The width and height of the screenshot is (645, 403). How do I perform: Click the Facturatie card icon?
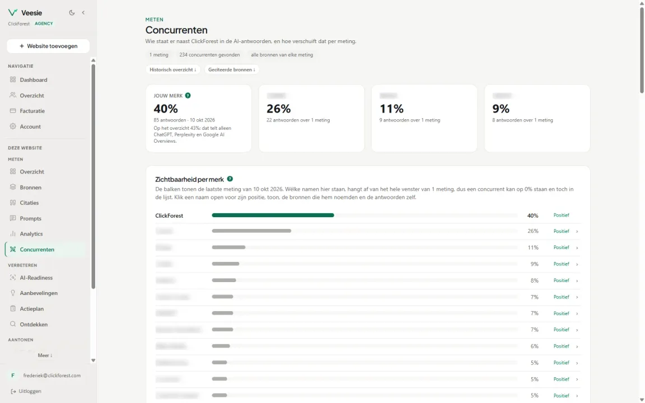click(x=13, y=111)
